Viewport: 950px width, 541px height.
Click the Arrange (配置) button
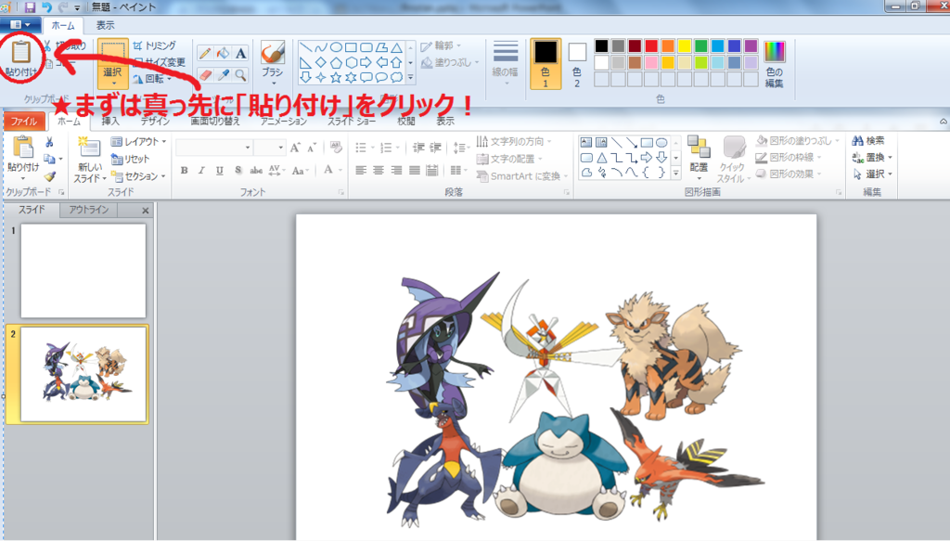699,156
